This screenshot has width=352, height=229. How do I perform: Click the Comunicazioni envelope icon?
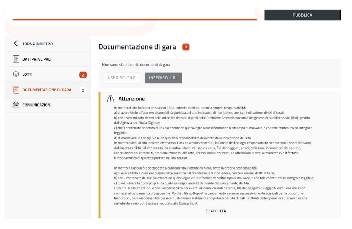16,105
